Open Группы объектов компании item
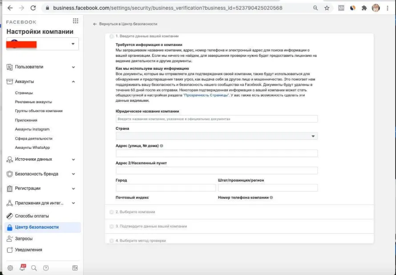The width and height of the screenshot is (396, 275). coord(39,111)
